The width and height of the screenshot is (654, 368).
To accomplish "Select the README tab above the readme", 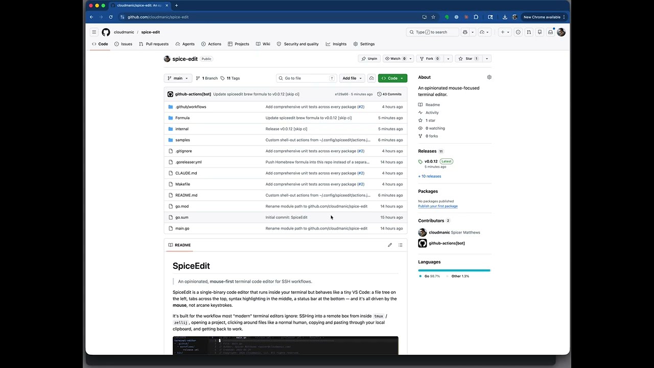I will (x=179, y=245).
